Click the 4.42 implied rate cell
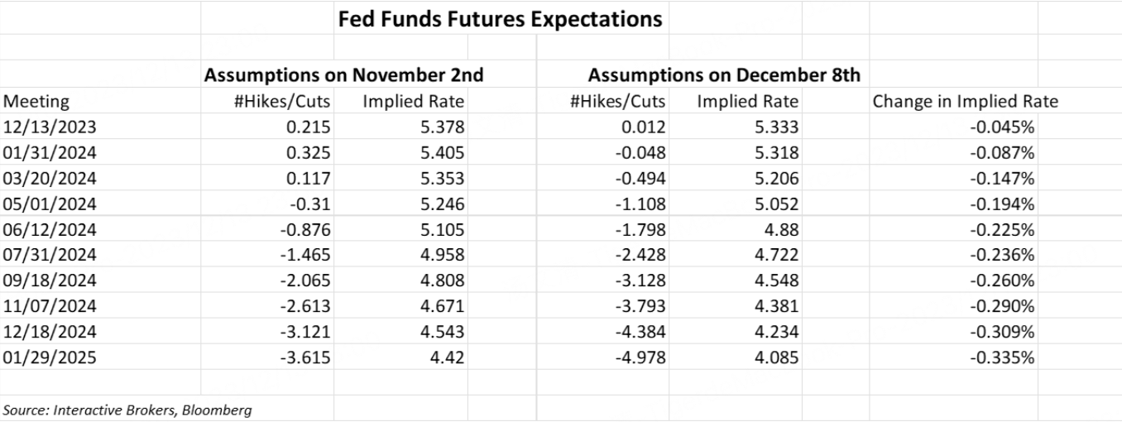 (447, 358)
